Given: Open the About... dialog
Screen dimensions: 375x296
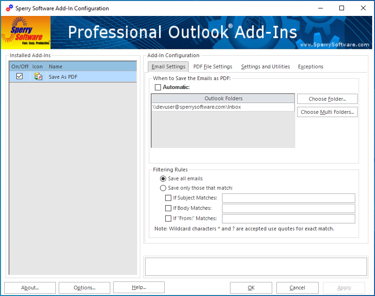Looking at the screenshot, I should coord(30,288).
